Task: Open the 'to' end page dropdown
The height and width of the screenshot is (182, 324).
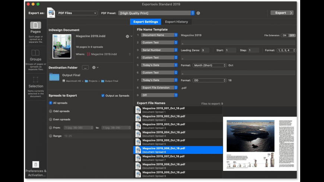Action: point(116,127)
